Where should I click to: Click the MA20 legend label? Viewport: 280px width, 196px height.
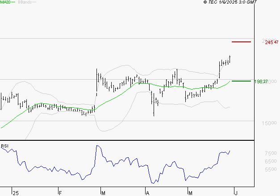[5, 2]
